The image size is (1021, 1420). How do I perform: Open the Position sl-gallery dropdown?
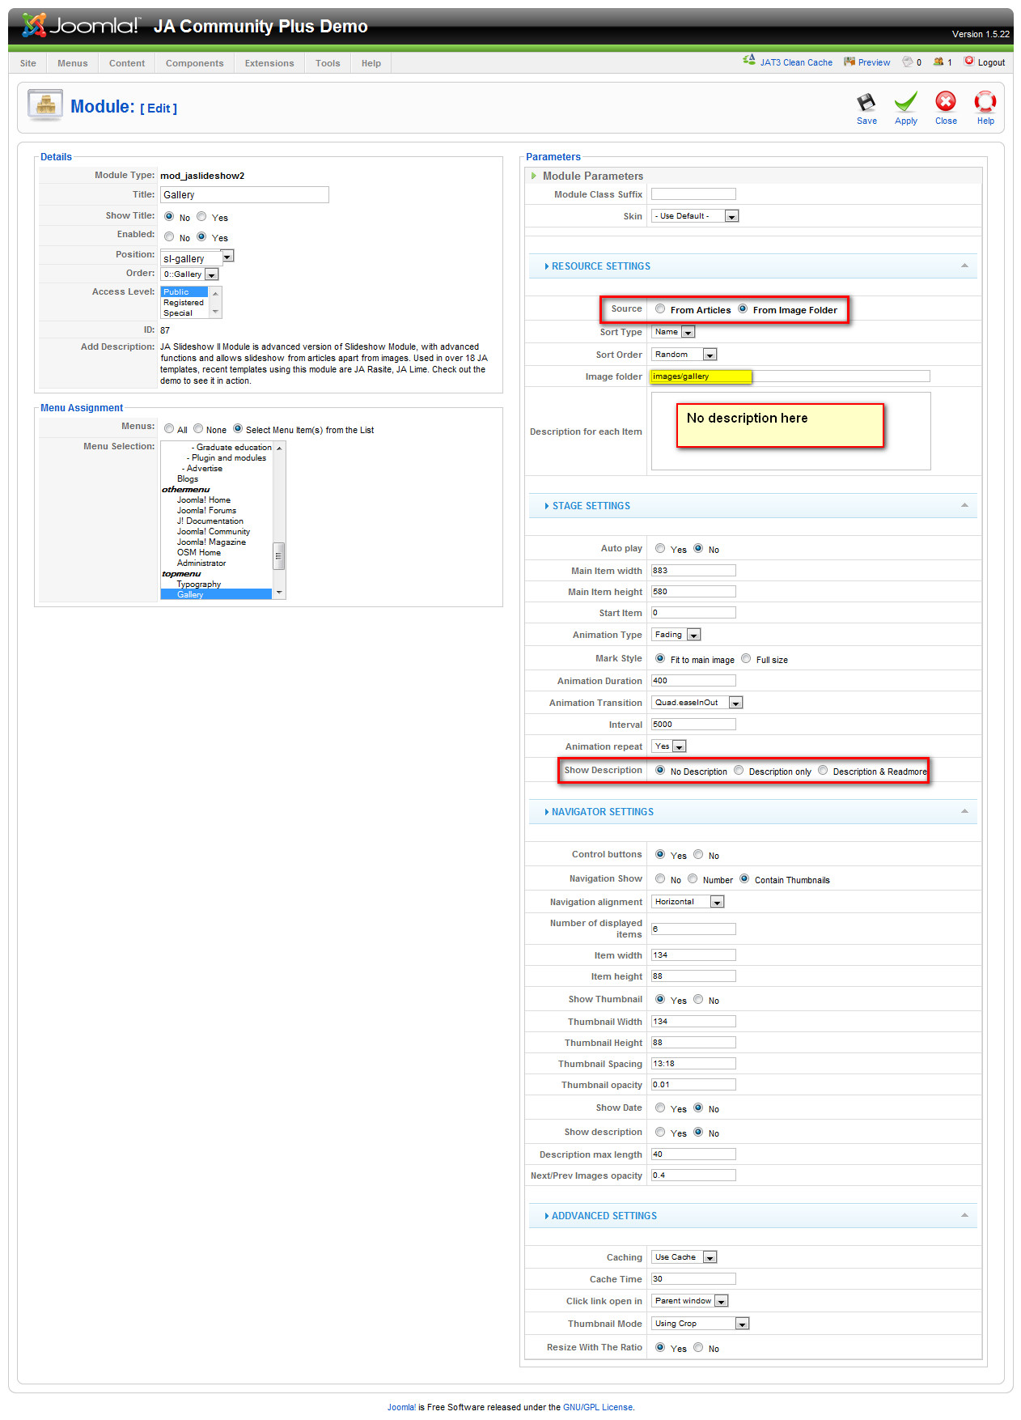coord(227,257)
